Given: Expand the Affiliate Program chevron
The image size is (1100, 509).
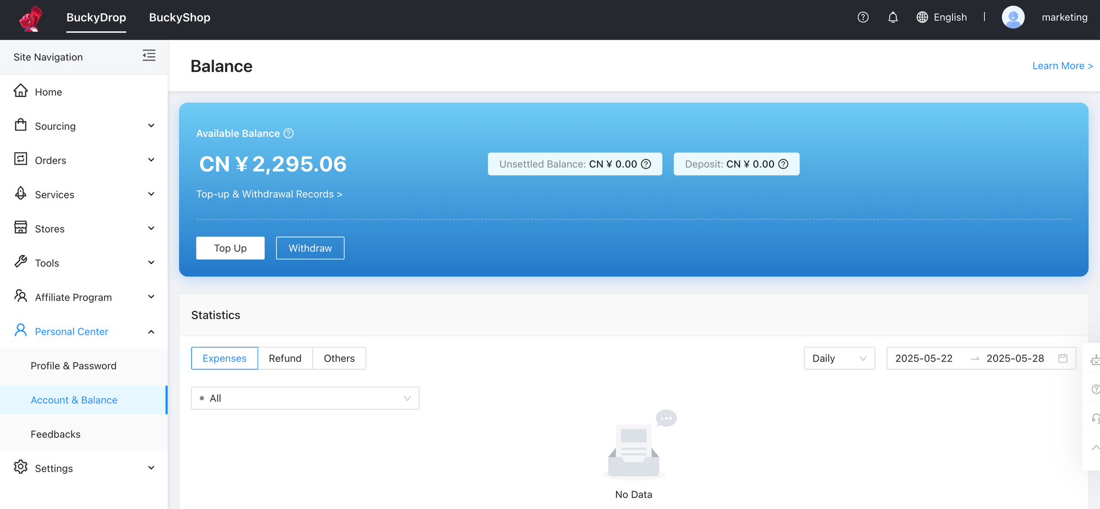Looking at the screenshot, I should (x=151, y=297).
